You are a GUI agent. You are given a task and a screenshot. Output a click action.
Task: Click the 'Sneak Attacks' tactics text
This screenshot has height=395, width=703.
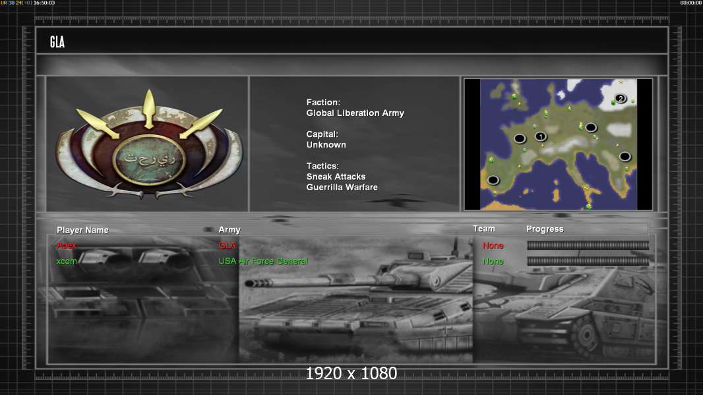coord(336,176)
